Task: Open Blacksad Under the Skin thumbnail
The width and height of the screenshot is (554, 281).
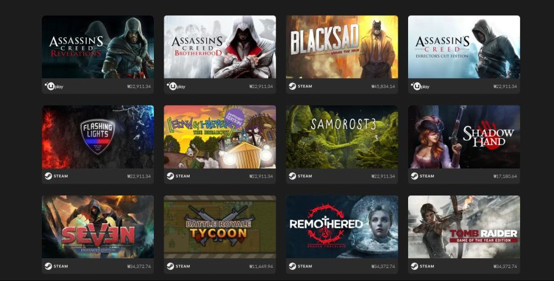Action: 342,47
